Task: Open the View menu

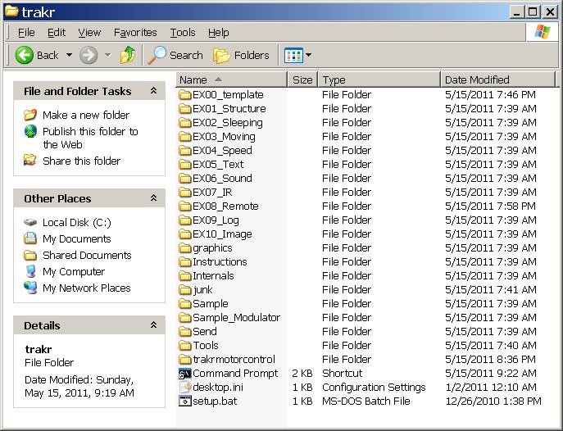Action: pyautogui.click(x=89, y=32)
